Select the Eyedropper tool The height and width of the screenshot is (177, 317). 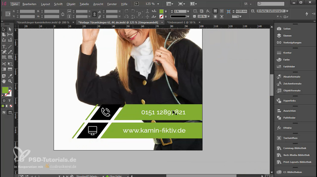(x=10, y=76)
